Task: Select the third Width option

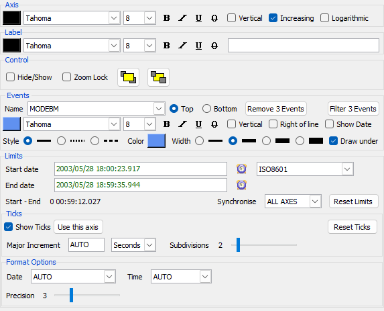Action: (x=267, y=141)
